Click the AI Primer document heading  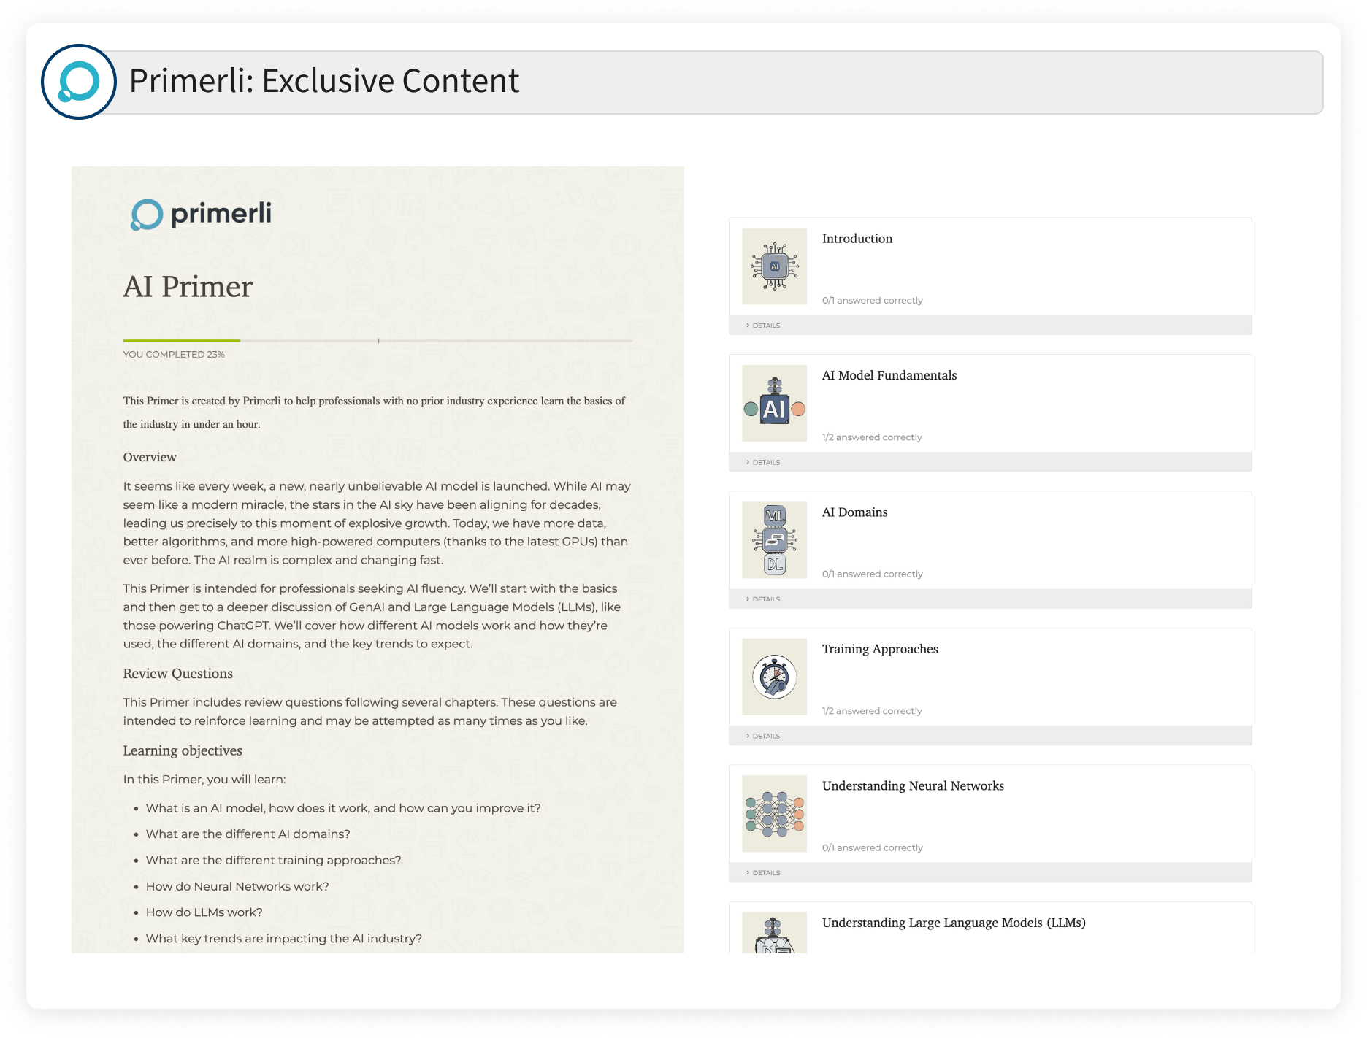point(188,287)
